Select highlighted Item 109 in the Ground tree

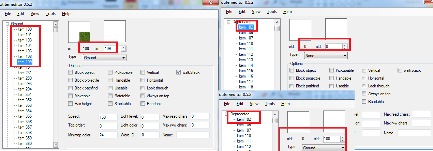(x=25, y=62)
